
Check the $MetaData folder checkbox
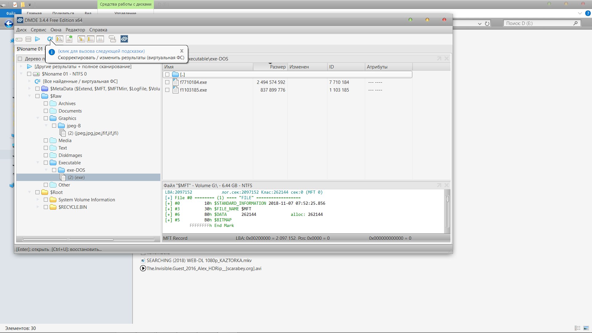(37, 89)
